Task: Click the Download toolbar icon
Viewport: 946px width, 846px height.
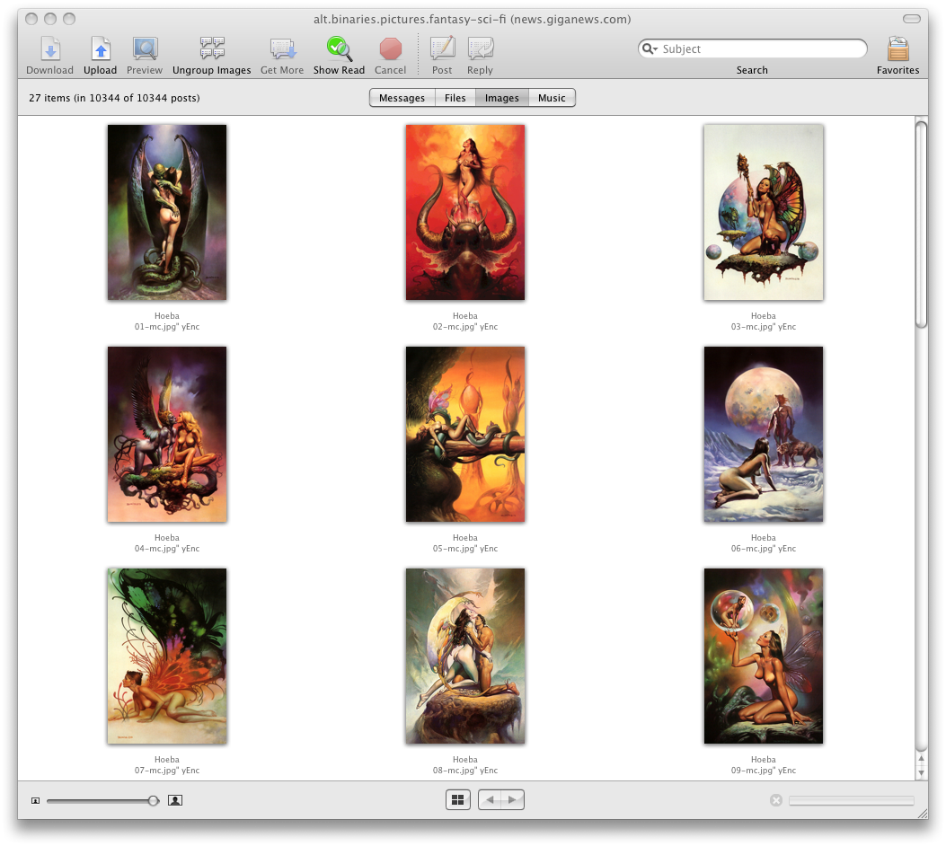Action: tap(50, 48)
